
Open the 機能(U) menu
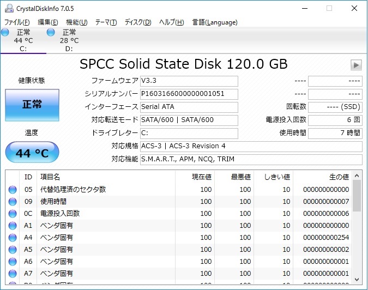(77, 22)
